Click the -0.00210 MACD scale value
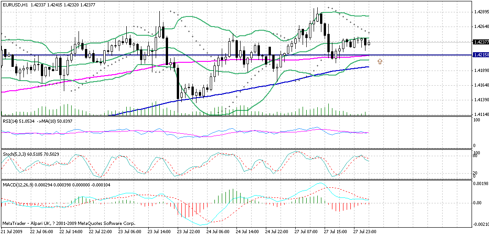Screen dimensions: 489x235 (x=481, y=224)
